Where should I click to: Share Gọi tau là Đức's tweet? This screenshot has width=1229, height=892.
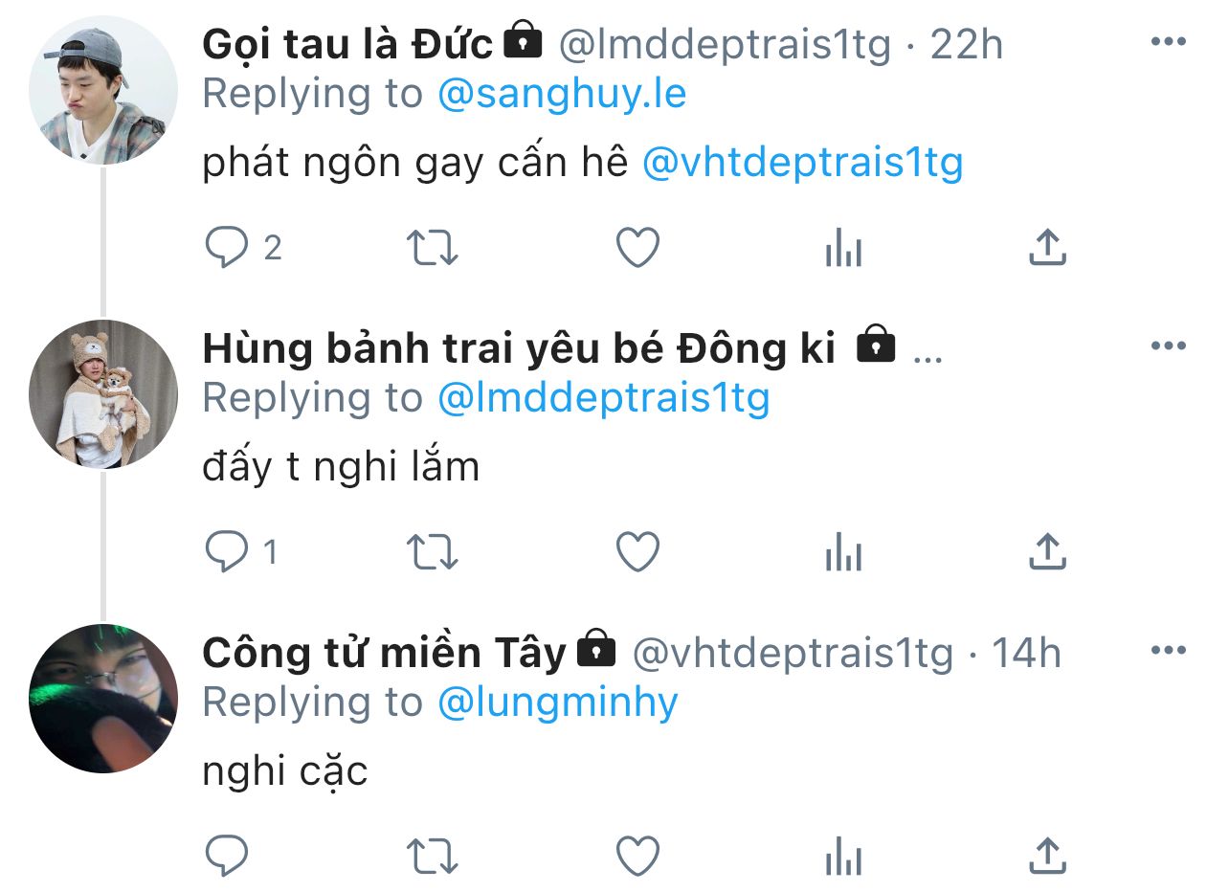coord(1047,248)
